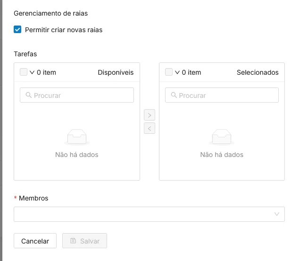Click the Procurar search field under Disponíveis
Viewport: 291px width, 261px height.
(77, 95)
